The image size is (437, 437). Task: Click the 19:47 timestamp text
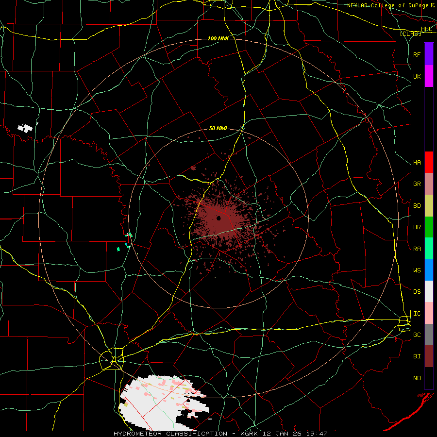pyautogui.click(x=317, y=434)
